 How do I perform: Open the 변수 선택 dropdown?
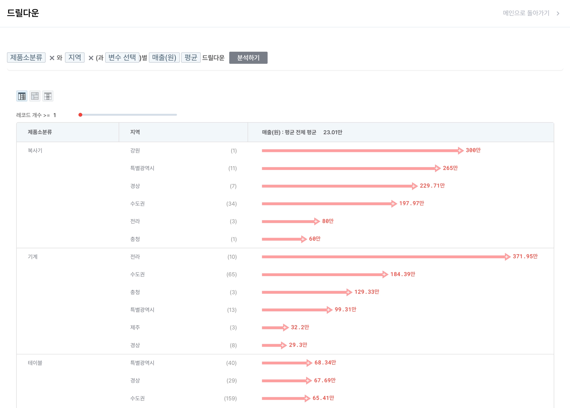(x=122, y=57)
